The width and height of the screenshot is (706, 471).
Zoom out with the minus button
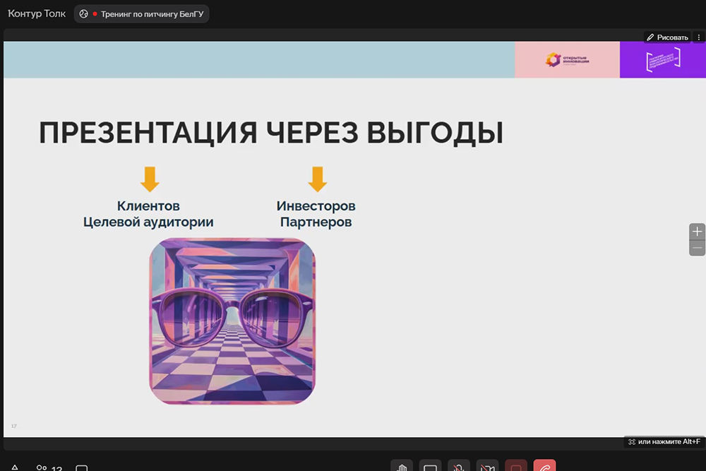pyautogui.click(x=697, y=248)
